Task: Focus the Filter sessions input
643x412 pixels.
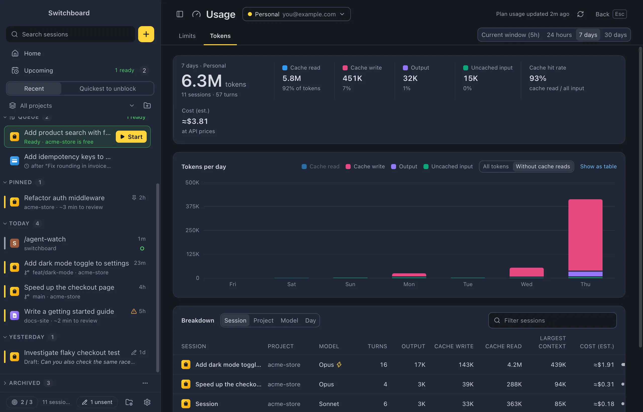Action: coord(552,320)
